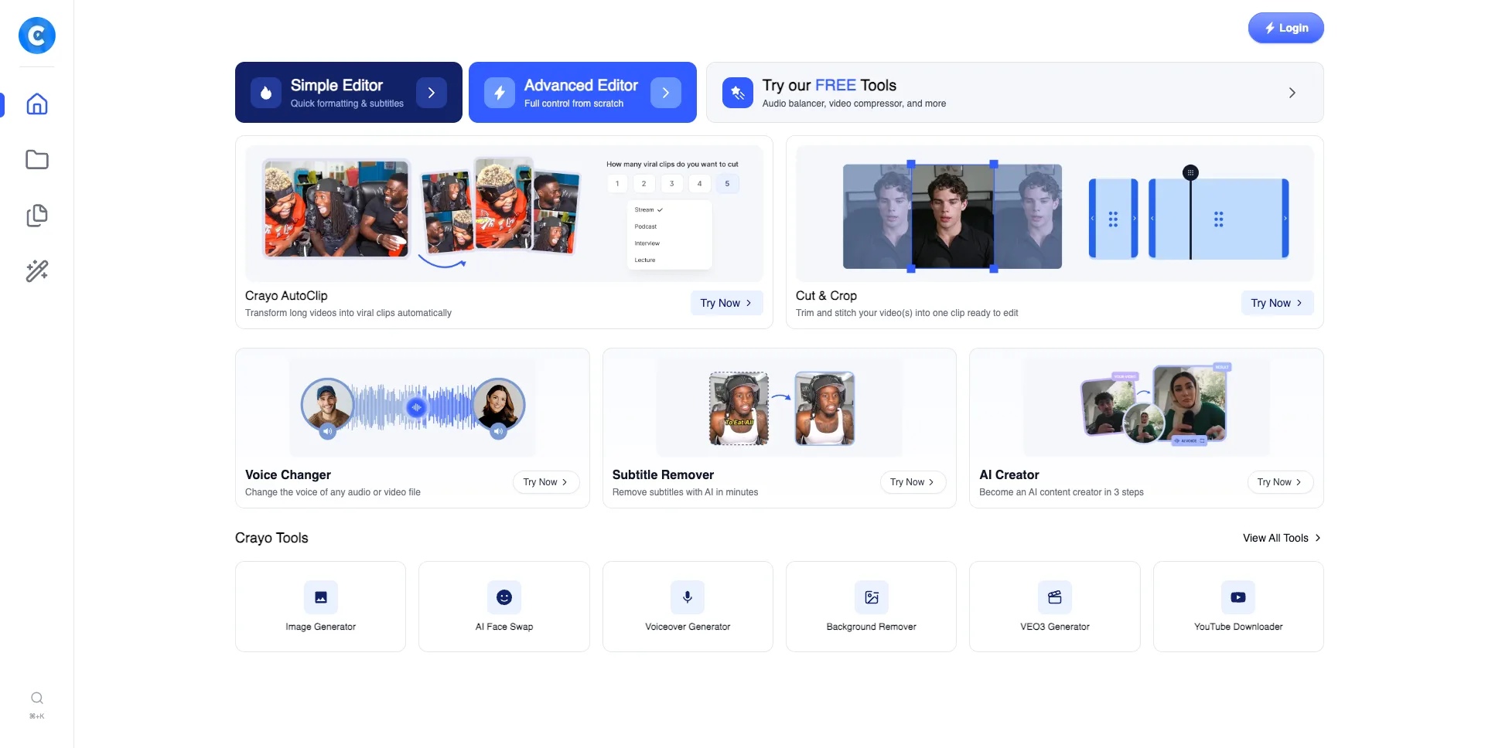Open the Advanced Editor card
1485x748 pixels.
[x=582, y=93]
